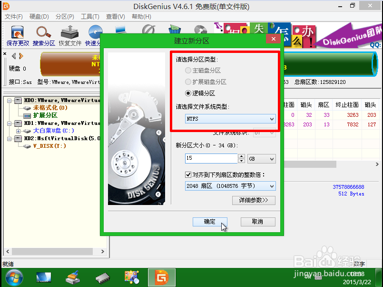Close the 建立新分区 dialog
The height and width of the screenshot is (287, 383).
coord(273,39)
